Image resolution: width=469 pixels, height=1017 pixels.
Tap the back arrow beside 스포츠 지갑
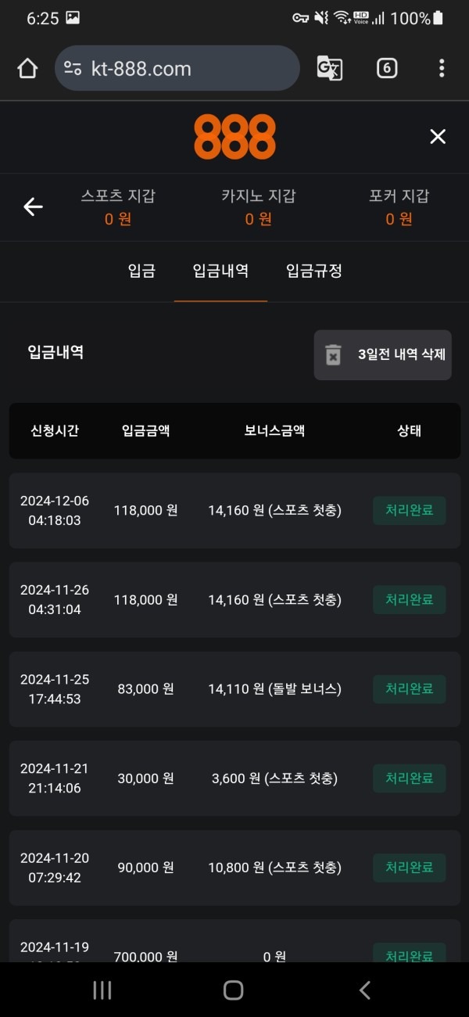pyautogui.click(x=32, y=207)
